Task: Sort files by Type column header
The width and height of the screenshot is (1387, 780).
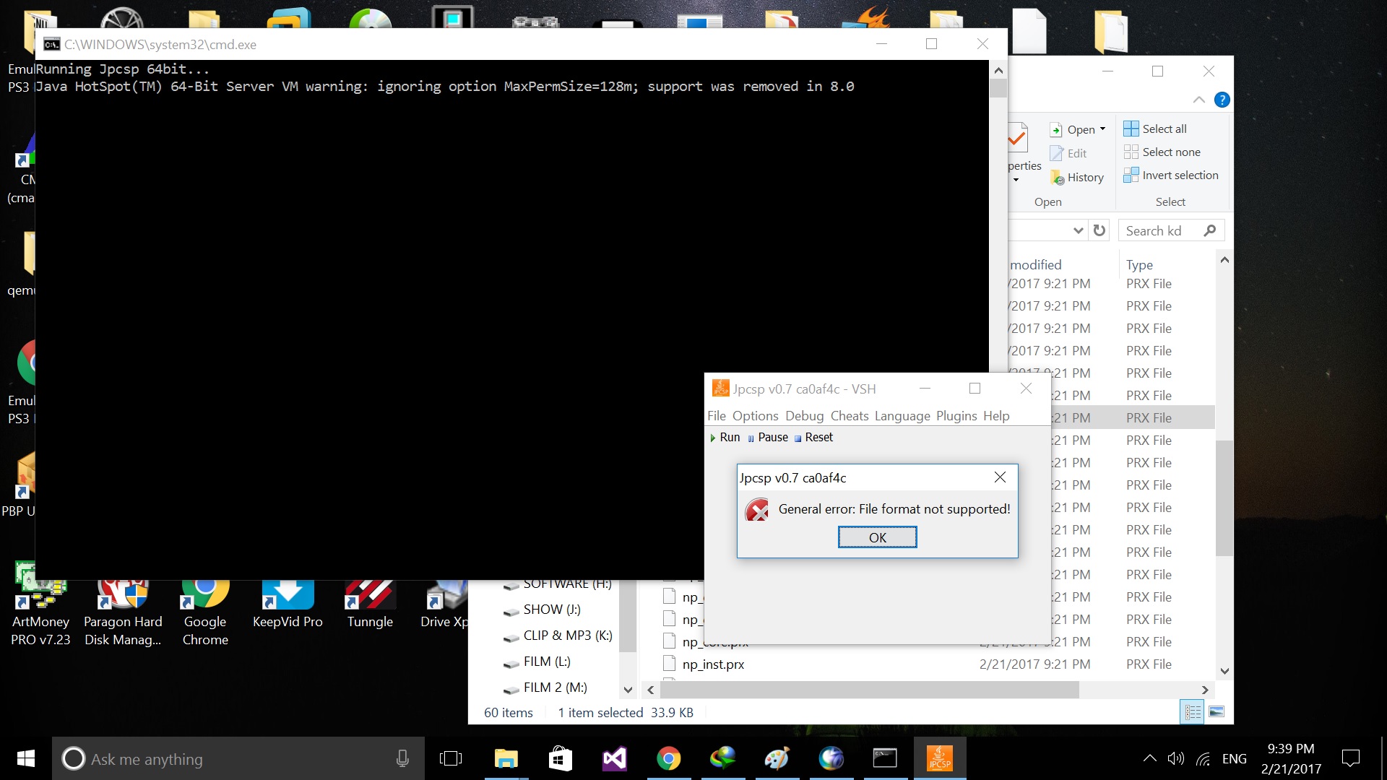Action: point(1139,265)
